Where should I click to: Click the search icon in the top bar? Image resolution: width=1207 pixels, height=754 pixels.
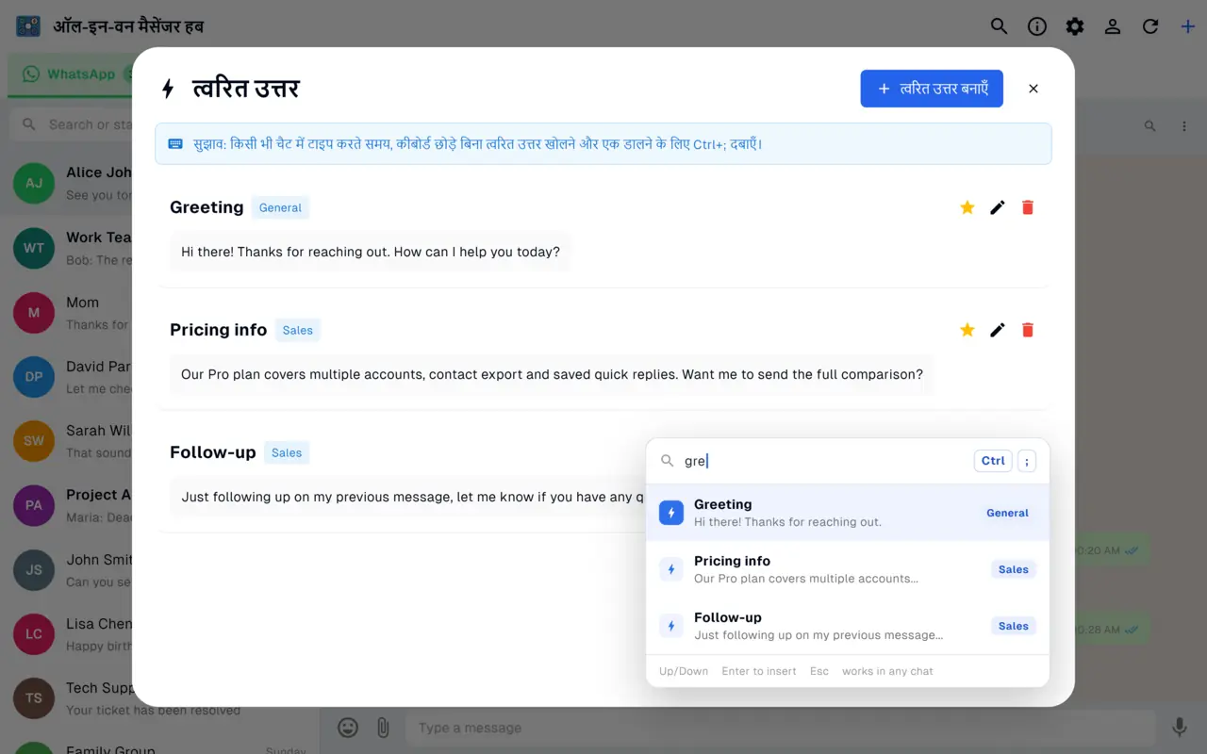[x=999, y=26]
